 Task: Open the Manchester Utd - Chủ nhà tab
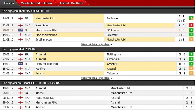pos(37,3)
